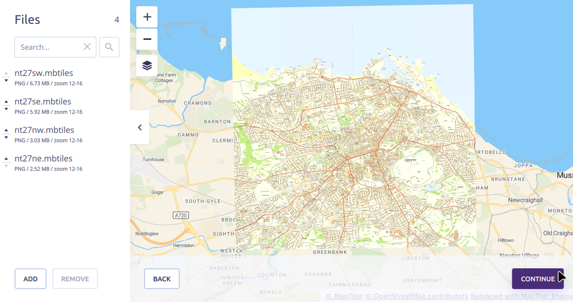Move nt27se.mbtiles down one position

(x=6, y=109)
